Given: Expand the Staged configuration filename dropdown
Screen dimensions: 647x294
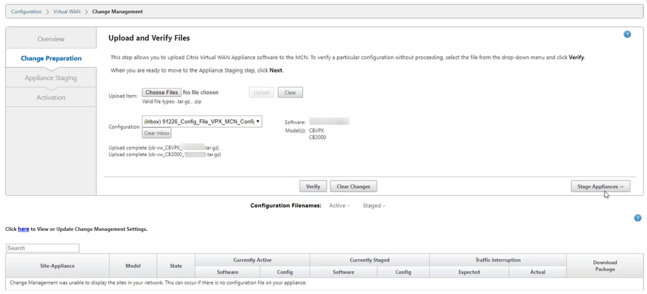Looking at the screenshot, I should (x=373, y=206).
